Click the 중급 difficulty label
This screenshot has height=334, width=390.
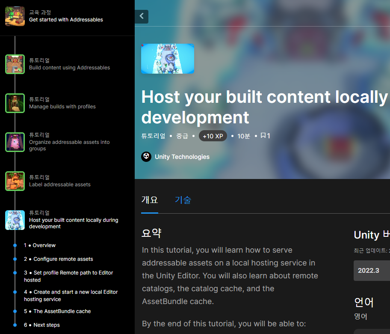coord(182,136)
